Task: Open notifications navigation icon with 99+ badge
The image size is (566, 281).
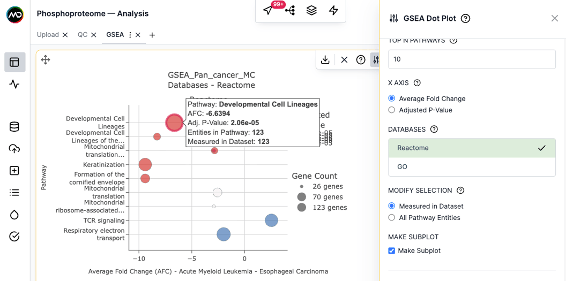Action: coord(268,11)
